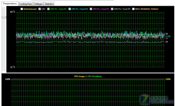Click the magenta 53 degree reading label
This screenshot has width=175, height=106.
[167, 38]
